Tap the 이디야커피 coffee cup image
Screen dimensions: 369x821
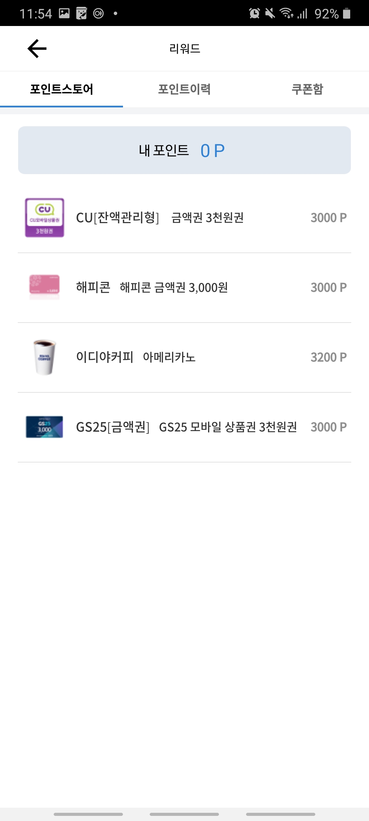click(x=44, y=357)
